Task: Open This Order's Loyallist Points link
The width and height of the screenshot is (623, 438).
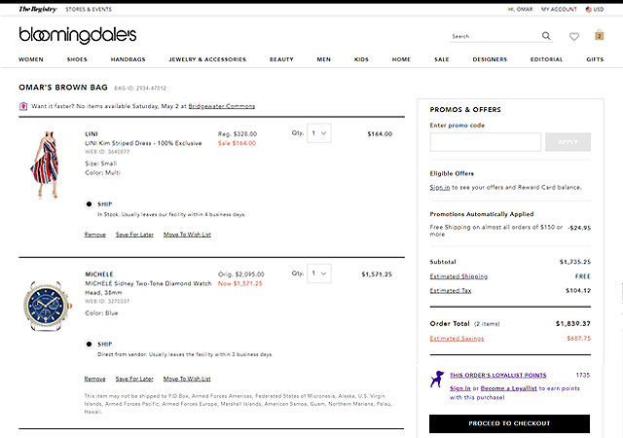Action: pyautogui.click(x=498, y=375)
